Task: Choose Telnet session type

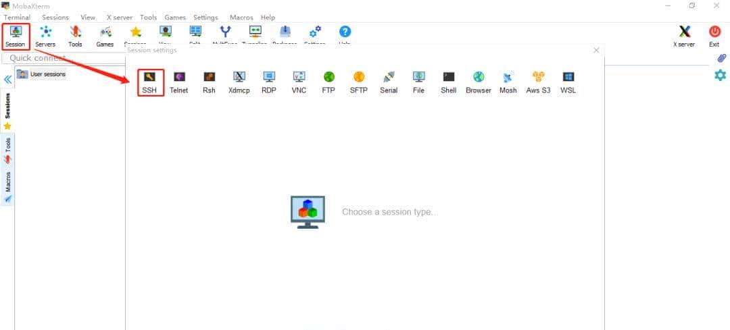Action: (x=178, y=83)
